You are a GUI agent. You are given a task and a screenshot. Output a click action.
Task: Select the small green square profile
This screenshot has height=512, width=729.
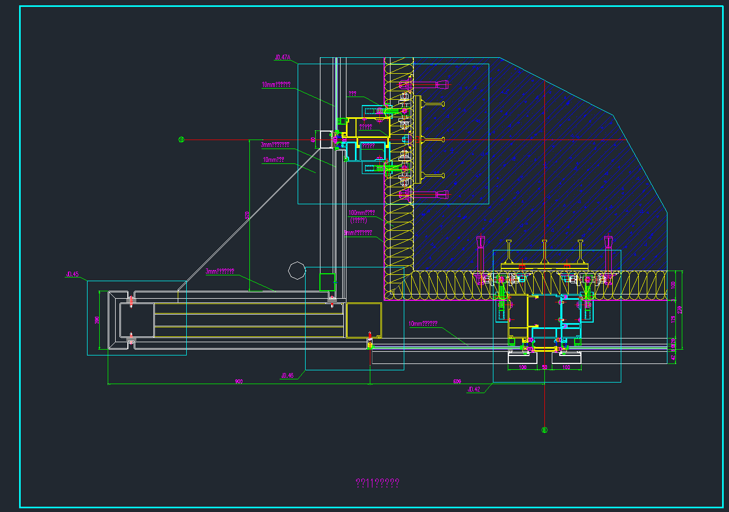pos(327,282)
